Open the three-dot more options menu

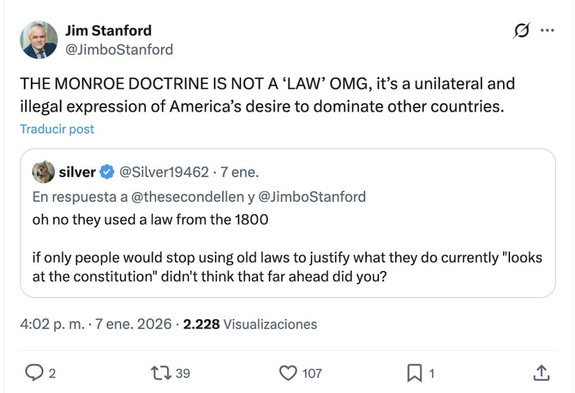(x=547, y=31)
